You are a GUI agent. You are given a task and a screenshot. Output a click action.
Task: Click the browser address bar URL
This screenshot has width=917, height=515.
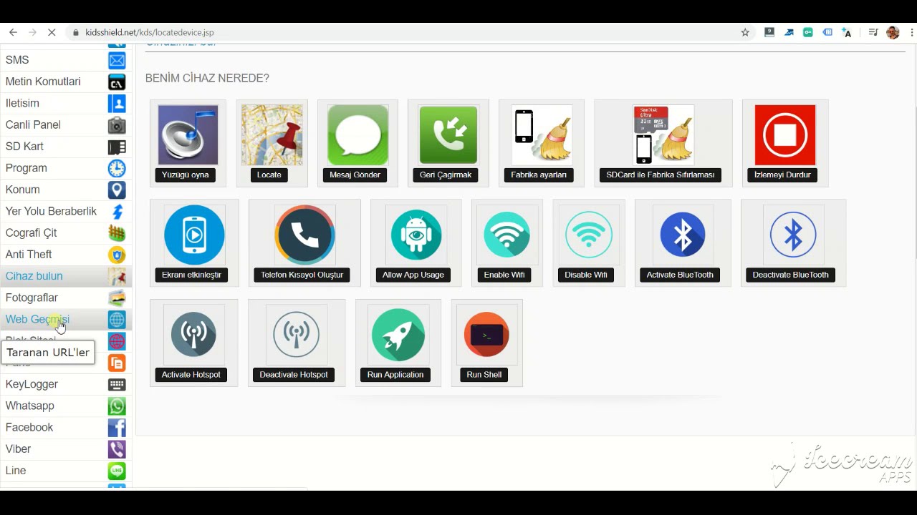tap(150, 32)
